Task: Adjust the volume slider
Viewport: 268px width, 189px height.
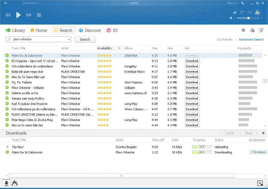Action: [248, 18]
